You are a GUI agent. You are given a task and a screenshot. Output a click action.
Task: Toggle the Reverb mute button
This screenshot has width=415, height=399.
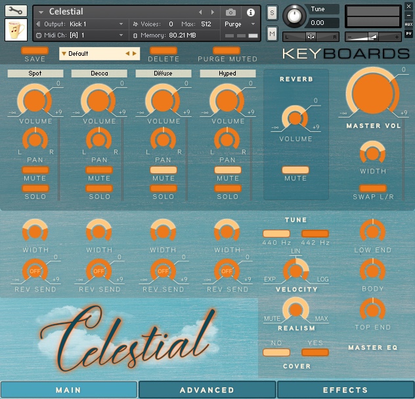[295, 170]
